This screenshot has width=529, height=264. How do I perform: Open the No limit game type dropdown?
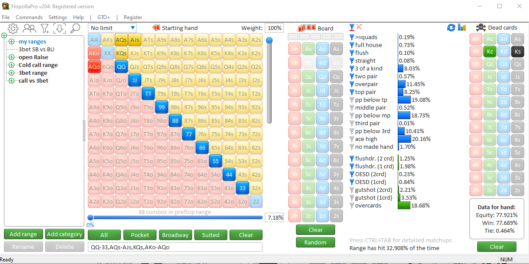(x=112, y=28)
